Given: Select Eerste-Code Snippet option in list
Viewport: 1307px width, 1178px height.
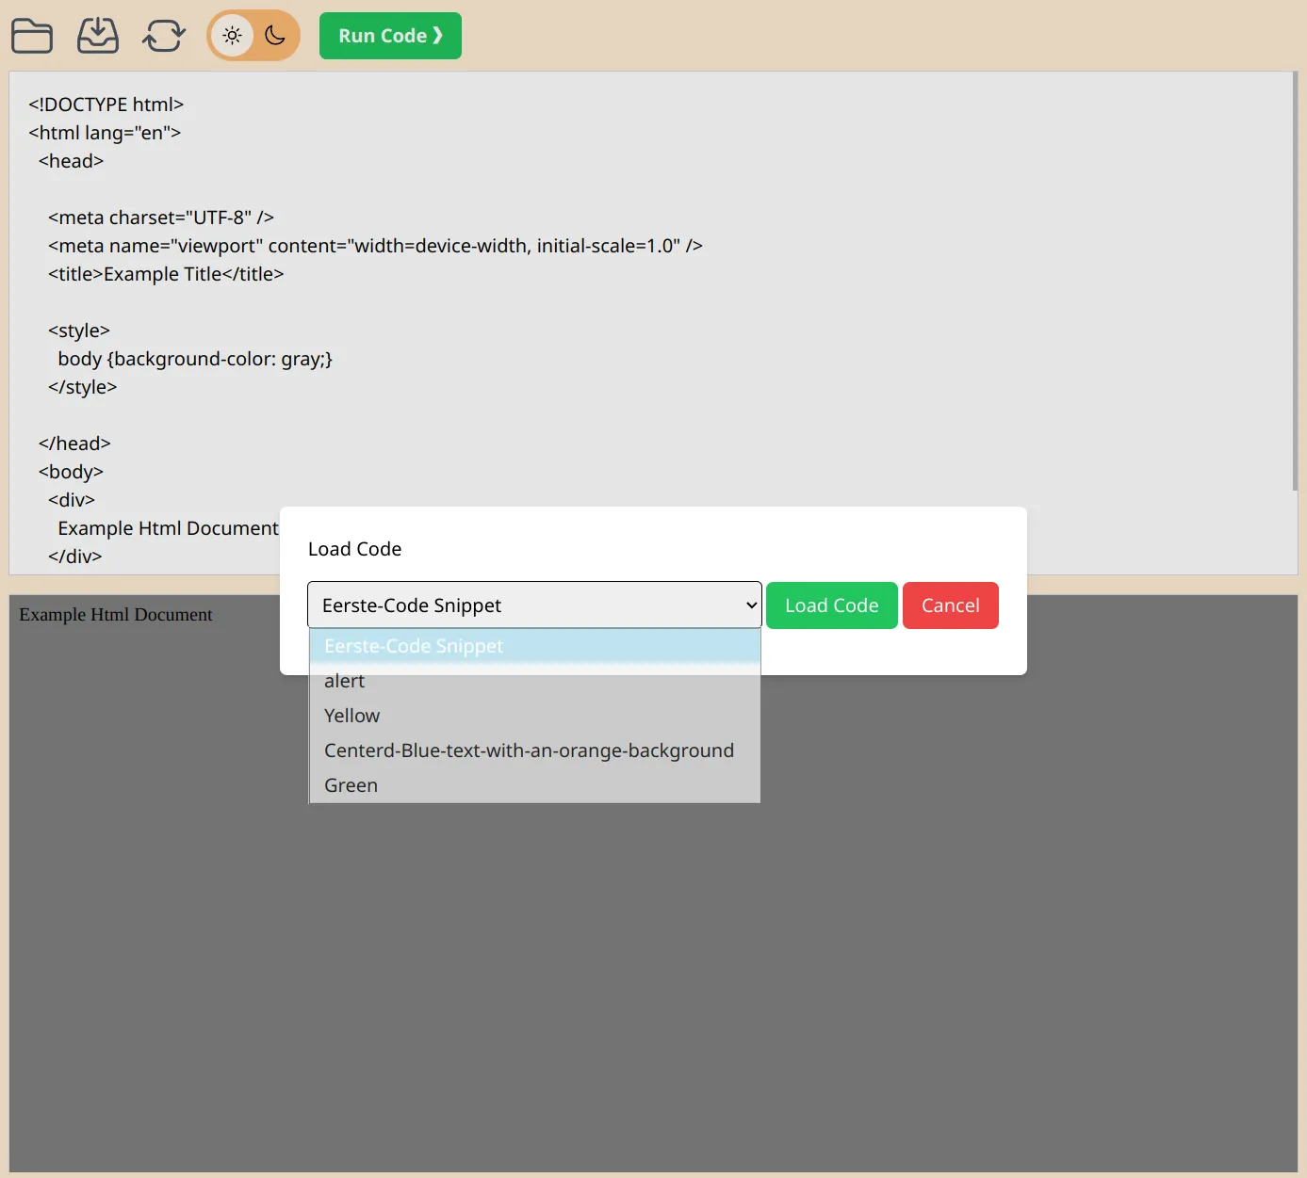Looking at the screenshot, I should coord(534,646).
